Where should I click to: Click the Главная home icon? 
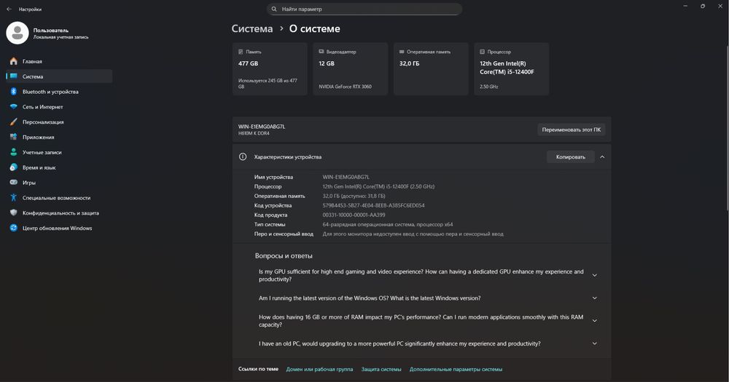coord(13,61)
